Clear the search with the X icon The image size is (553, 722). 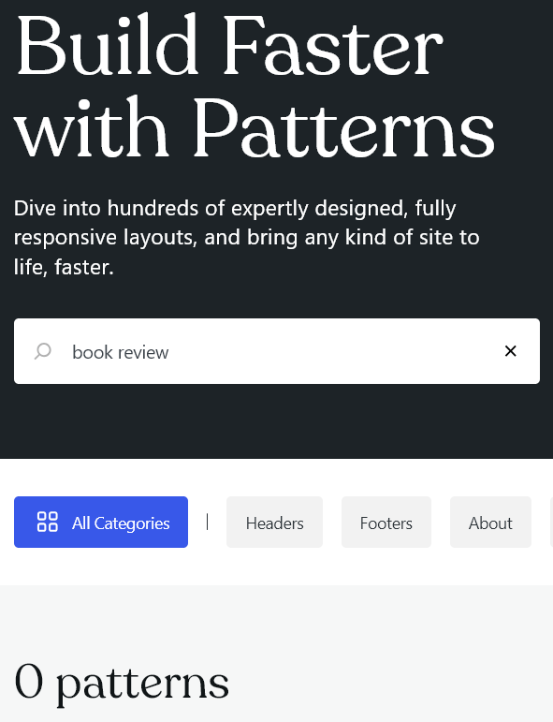(x=510, y=351)
